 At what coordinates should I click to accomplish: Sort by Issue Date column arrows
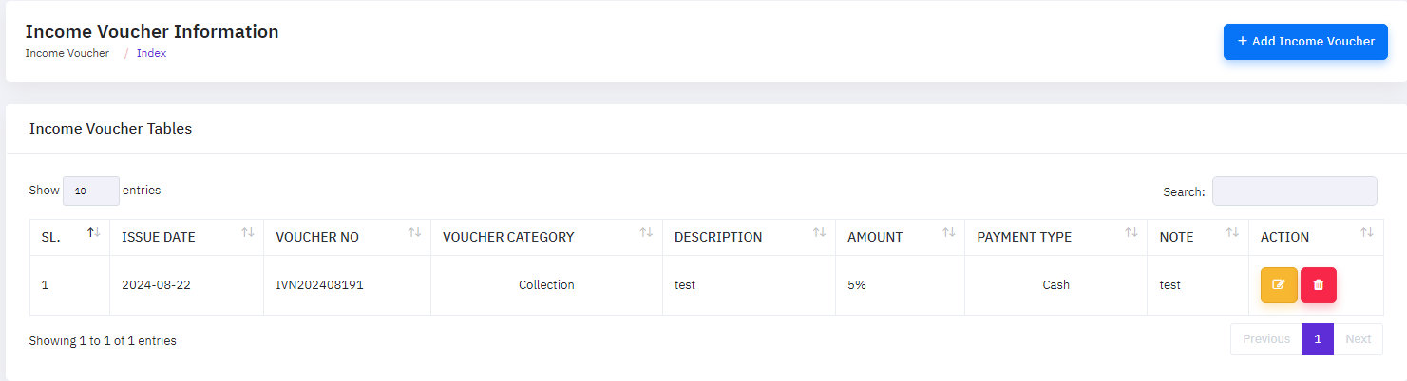point(248,233)
